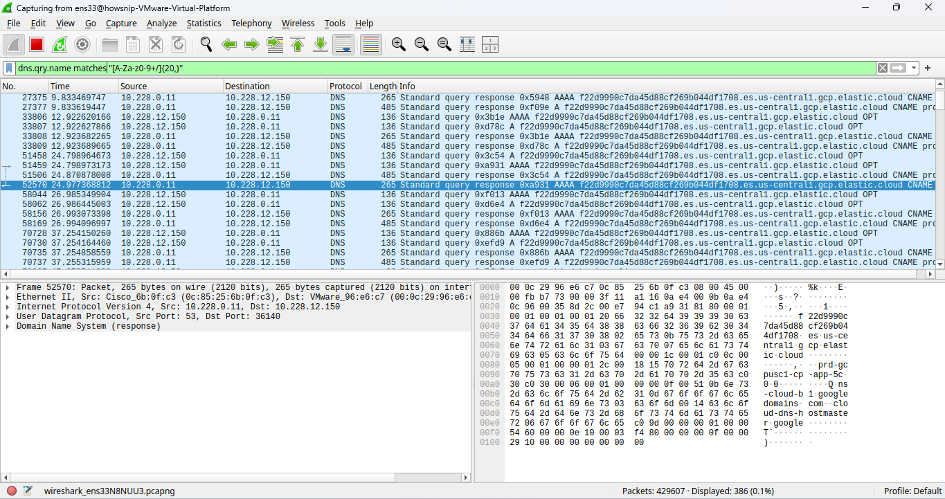The height and width of the screenshot is (499, 945).
Task: Restart the current capture with the green fin
Action: (60, 44)
